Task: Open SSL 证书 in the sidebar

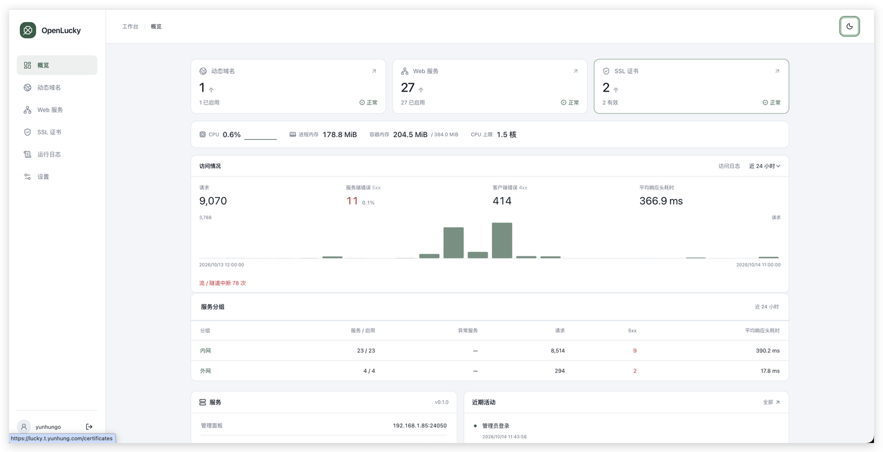Action: click(57, 132)
